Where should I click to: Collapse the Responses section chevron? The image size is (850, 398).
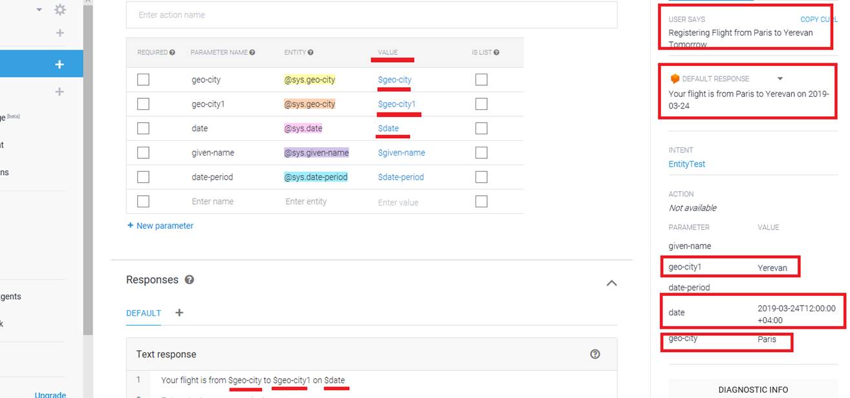point(611,283)
